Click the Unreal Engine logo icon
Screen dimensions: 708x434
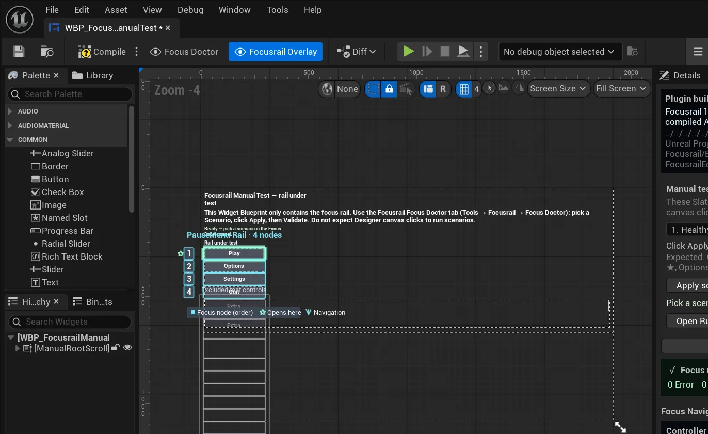(20, 20)
